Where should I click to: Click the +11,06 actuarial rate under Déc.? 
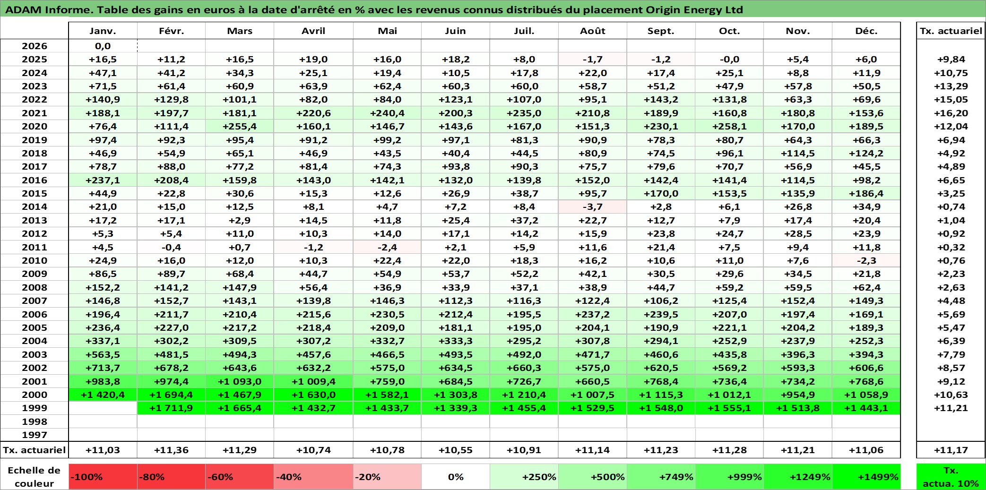click(866, 450)
